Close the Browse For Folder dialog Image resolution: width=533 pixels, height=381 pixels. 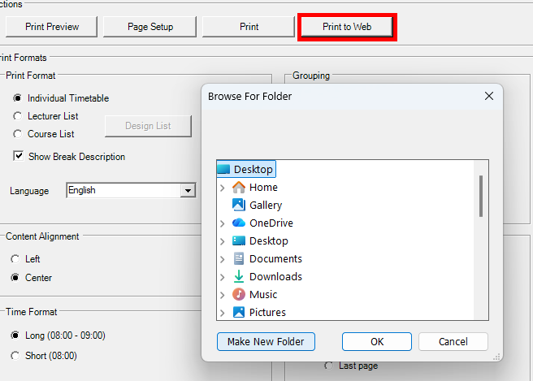tap(489, 96)
